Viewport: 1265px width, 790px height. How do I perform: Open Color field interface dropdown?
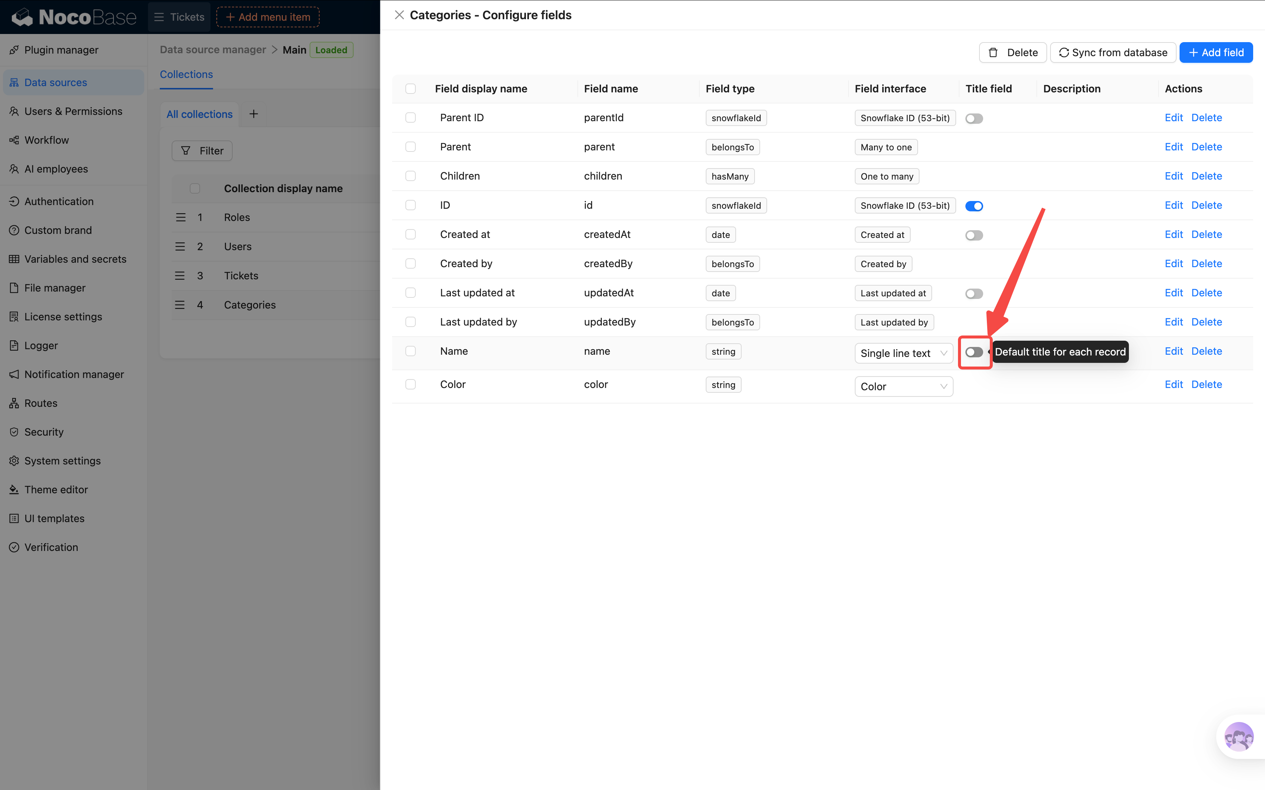(903, 387)
